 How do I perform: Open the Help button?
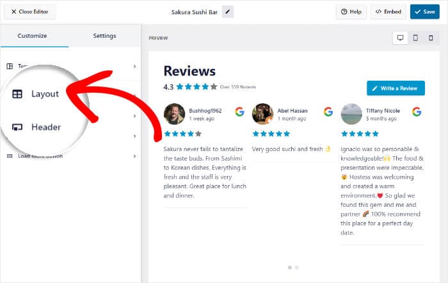click(x=351, y=12)
